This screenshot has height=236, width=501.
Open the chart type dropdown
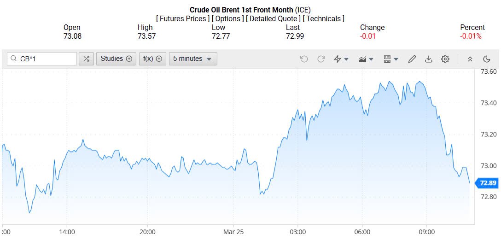pyautogui.click(x=366, y=59)
